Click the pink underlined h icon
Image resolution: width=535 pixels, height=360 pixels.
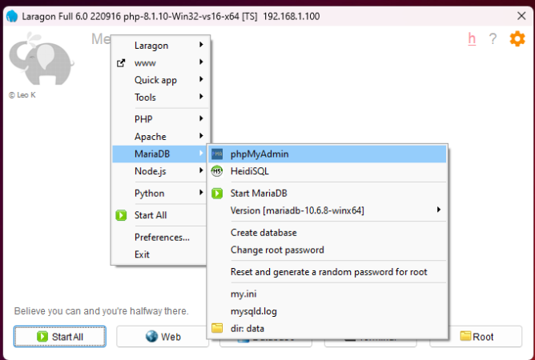pyautogui.click(x=472, y=39)
